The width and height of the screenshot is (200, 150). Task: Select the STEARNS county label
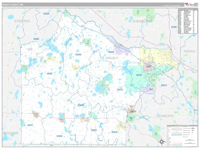[x=22, y=21]
